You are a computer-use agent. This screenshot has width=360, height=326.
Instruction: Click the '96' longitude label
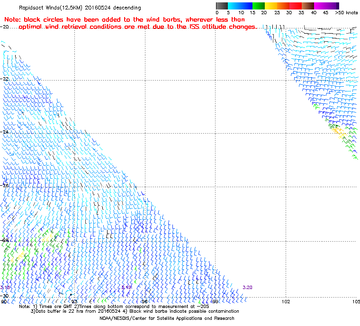[144, 301]
